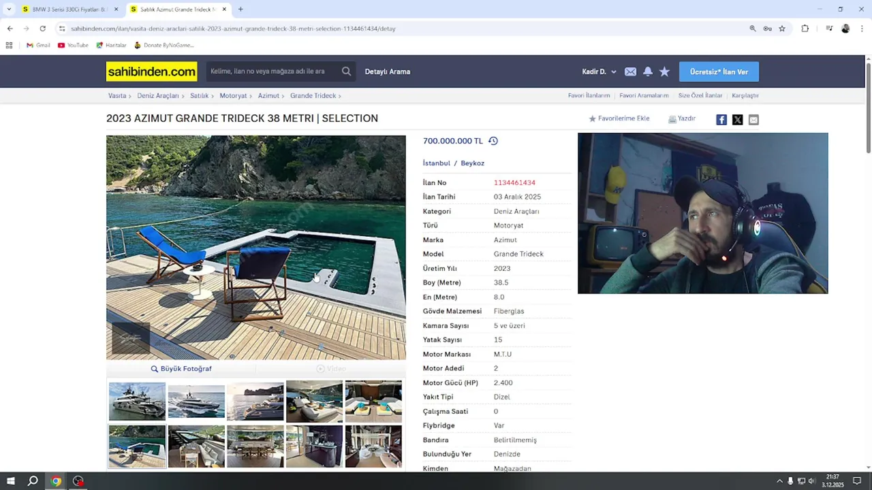Open browser extensions puzzle icon
The image size is (872, 490).
(805, 29)
